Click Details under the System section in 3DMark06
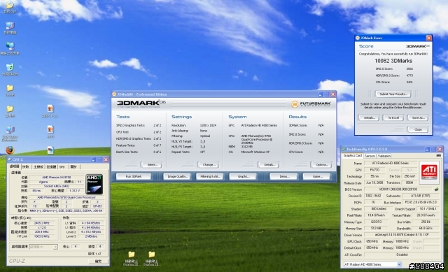 [269, 165]
